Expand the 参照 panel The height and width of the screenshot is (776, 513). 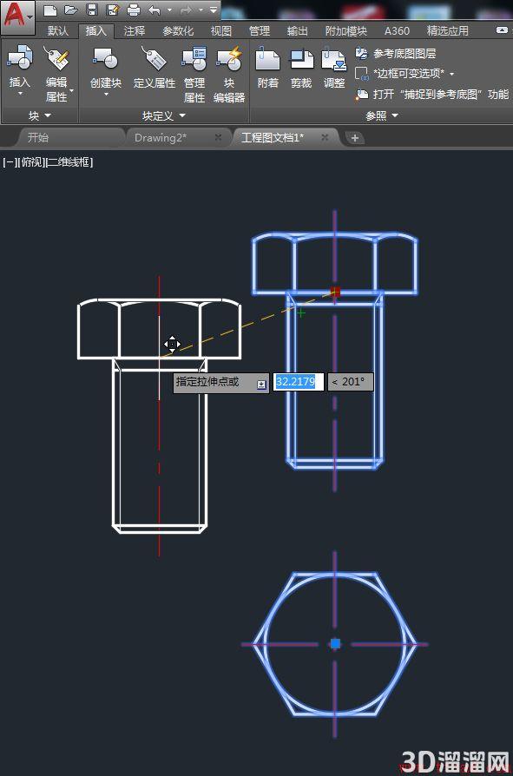(381, 115)
